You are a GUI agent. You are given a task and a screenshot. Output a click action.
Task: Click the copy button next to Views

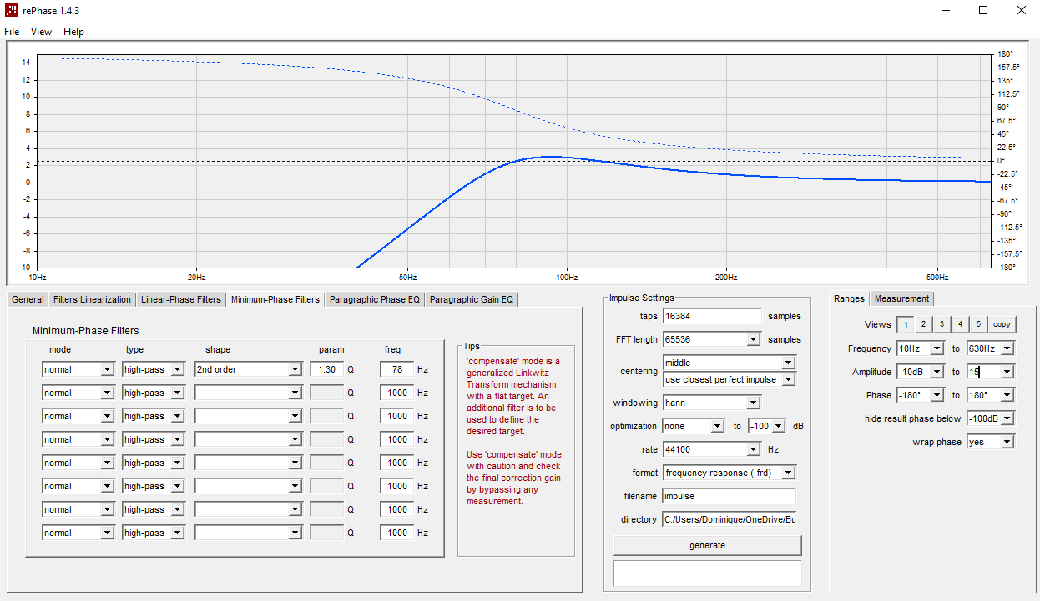pyautogui.click(x=1002, y=324)
